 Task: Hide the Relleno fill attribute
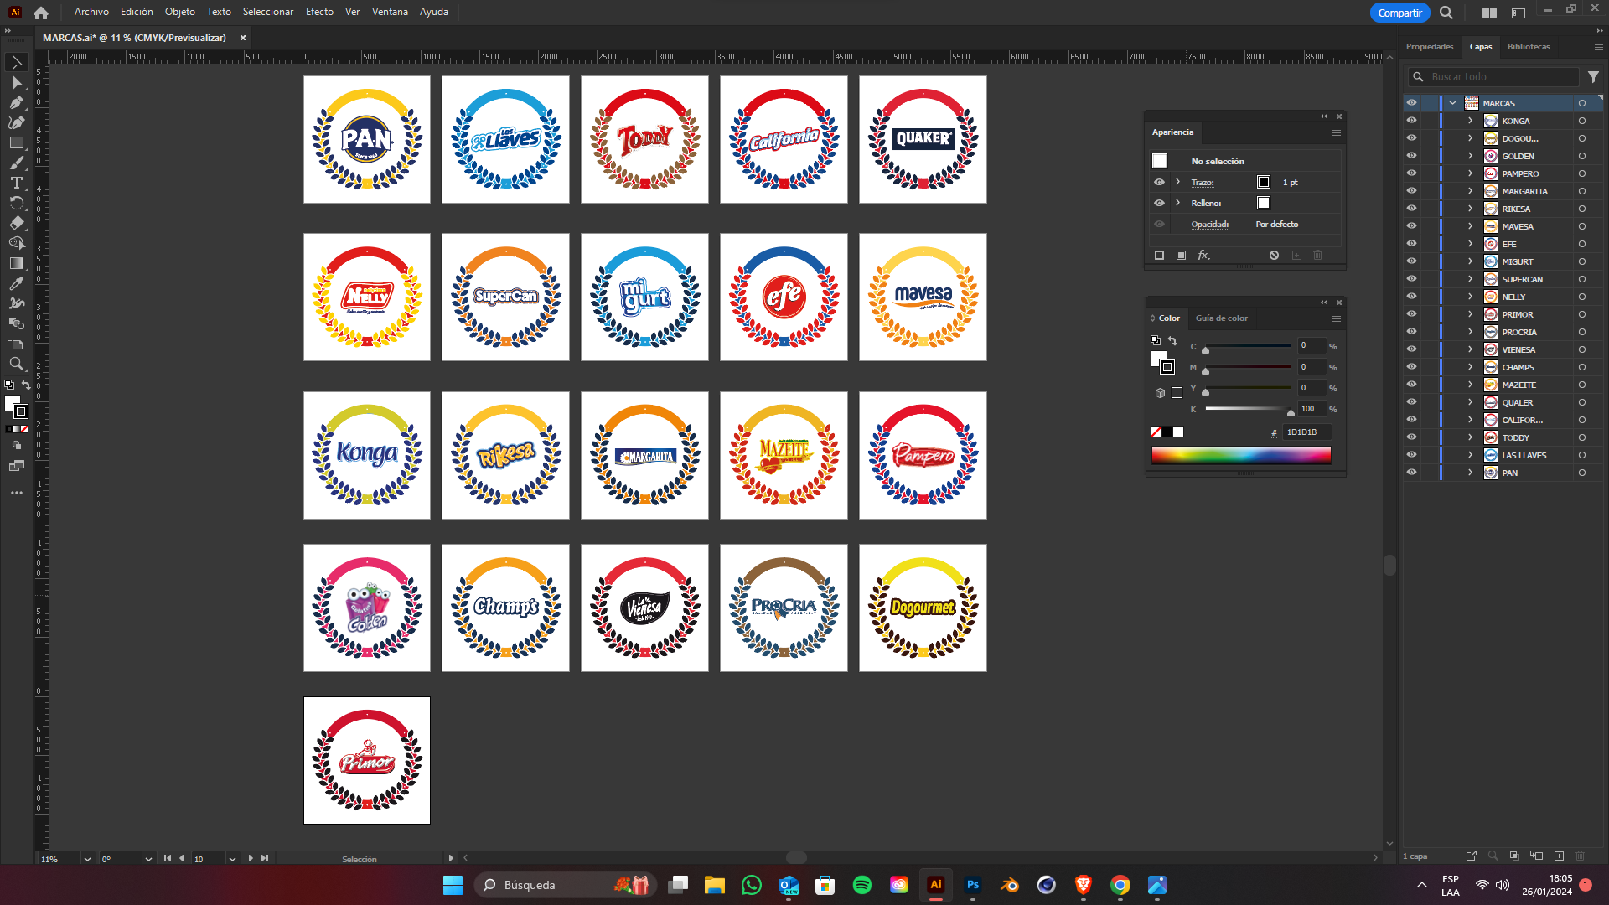point(1159,203)
